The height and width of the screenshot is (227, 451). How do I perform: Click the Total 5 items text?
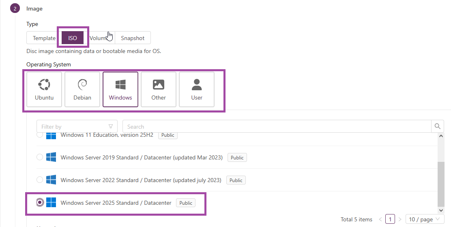pyautogui.click(x=357, y=219)
